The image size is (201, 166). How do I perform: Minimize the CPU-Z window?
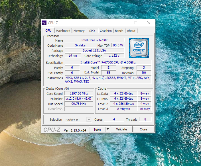point(123,23)
